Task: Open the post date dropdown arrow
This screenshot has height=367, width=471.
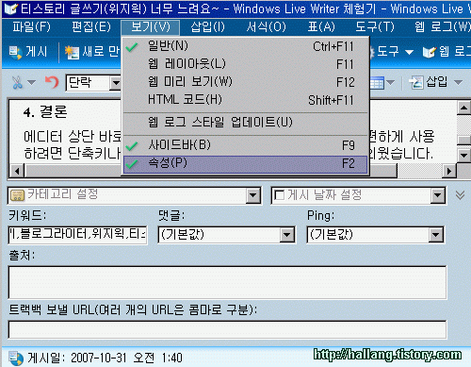Action: tap(438, 195)
